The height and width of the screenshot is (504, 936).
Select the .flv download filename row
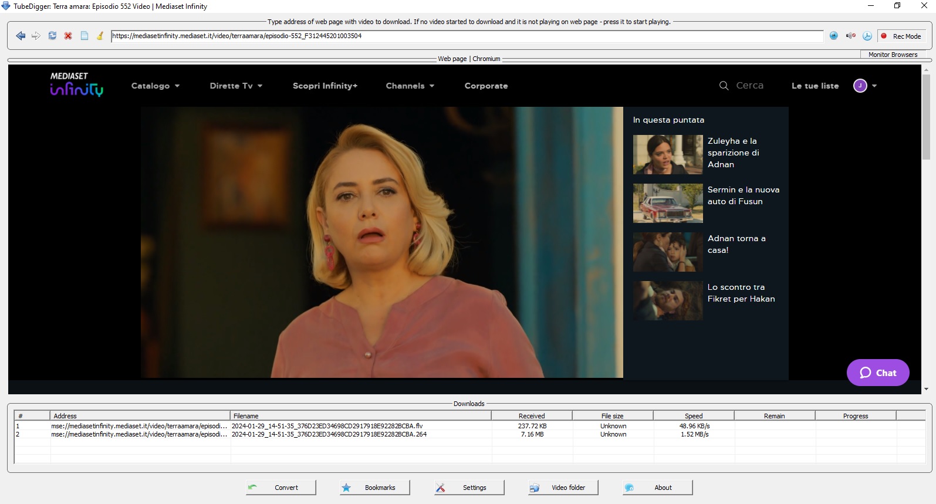[x=327, y=426]
